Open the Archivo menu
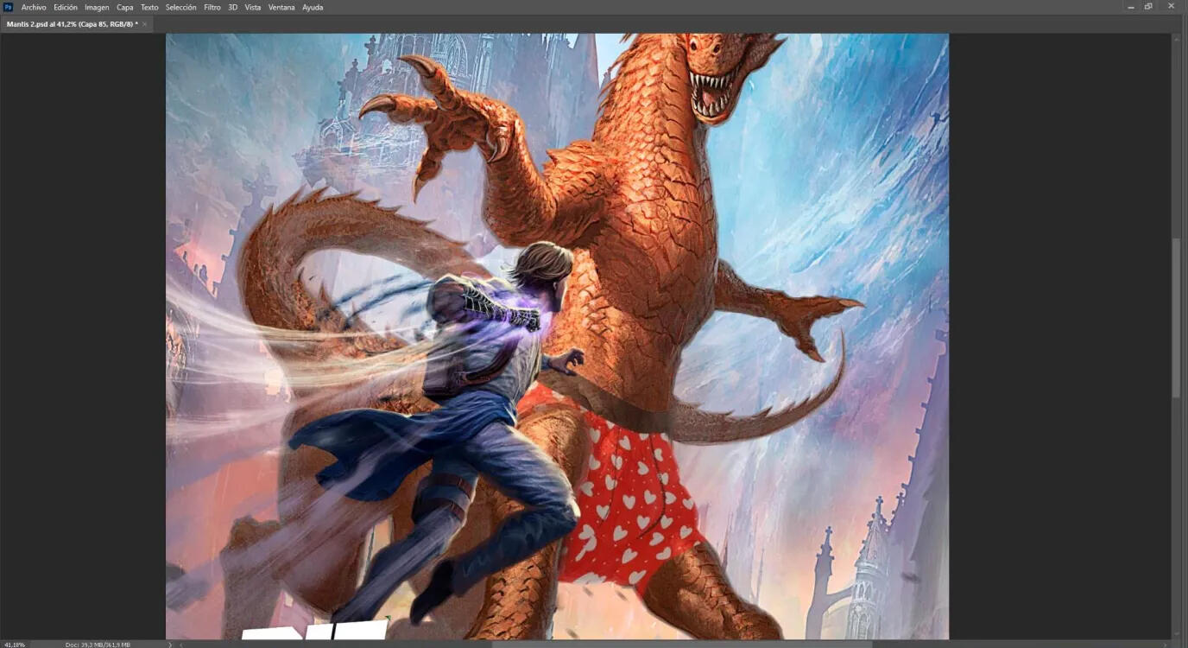 tap(34, 7)
